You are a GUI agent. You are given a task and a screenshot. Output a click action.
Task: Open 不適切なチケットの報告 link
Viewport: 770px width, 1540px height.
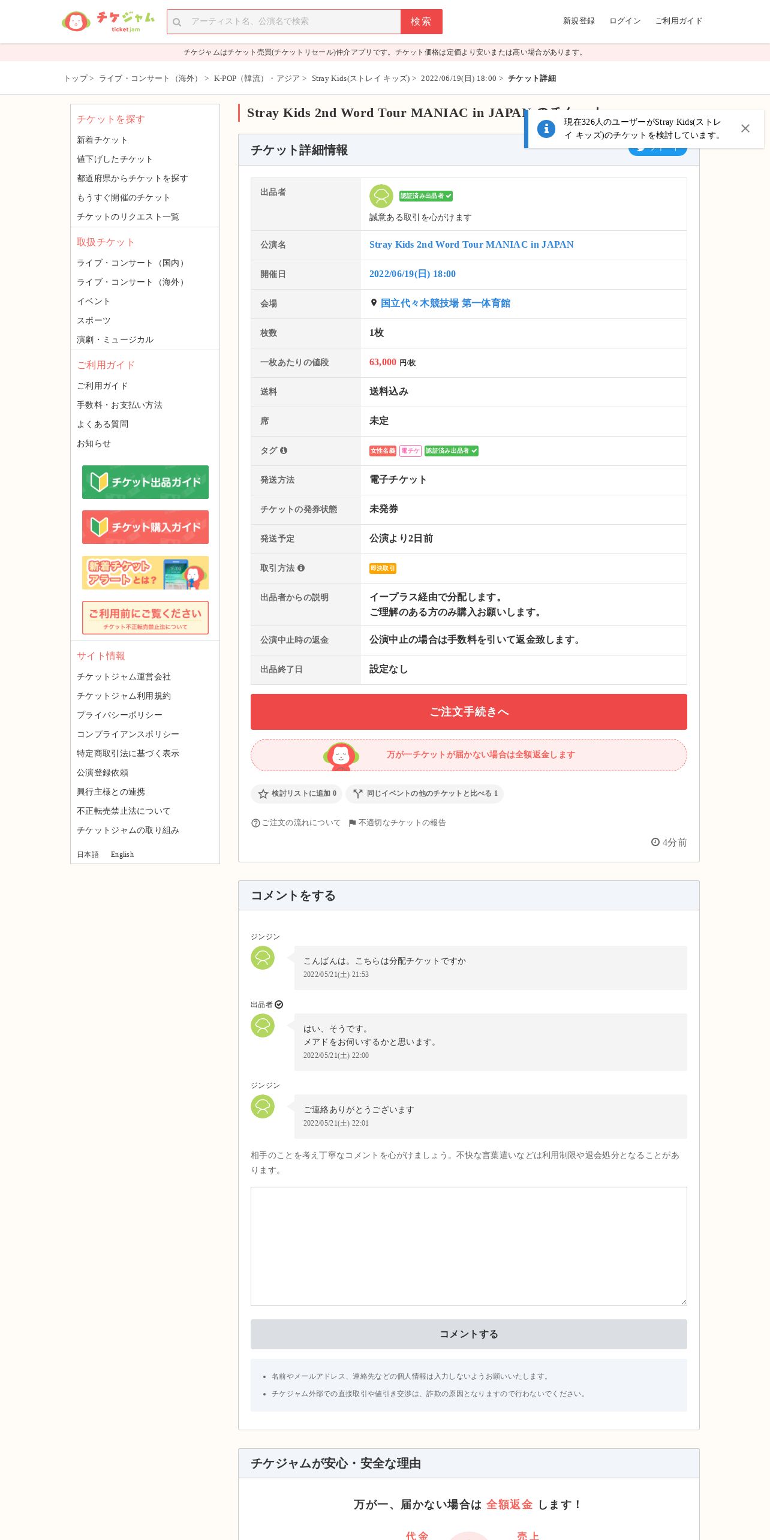(402, 823)
